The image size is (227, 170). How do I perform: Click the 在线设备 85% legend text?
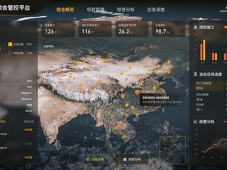click(23, 44)
